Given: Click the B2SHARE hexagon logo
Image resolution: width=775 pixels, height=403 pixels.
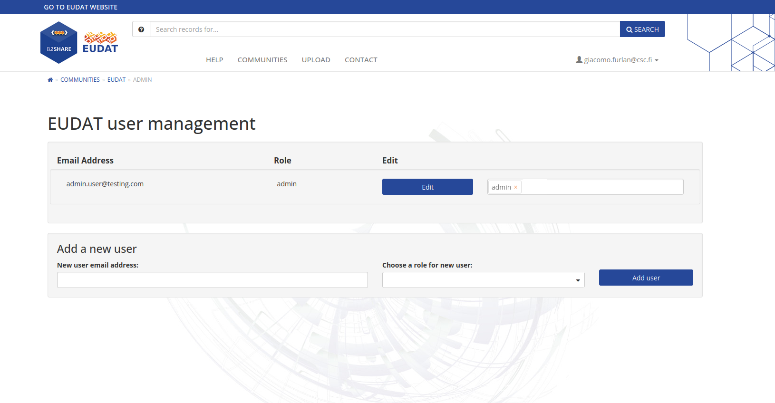Looking at the screenshot, I should [x=59, y=42].
